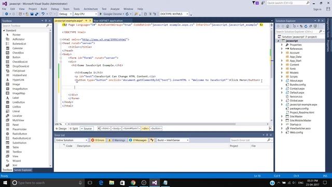Click Save All icon in toolbar

(x=37, y=14)
